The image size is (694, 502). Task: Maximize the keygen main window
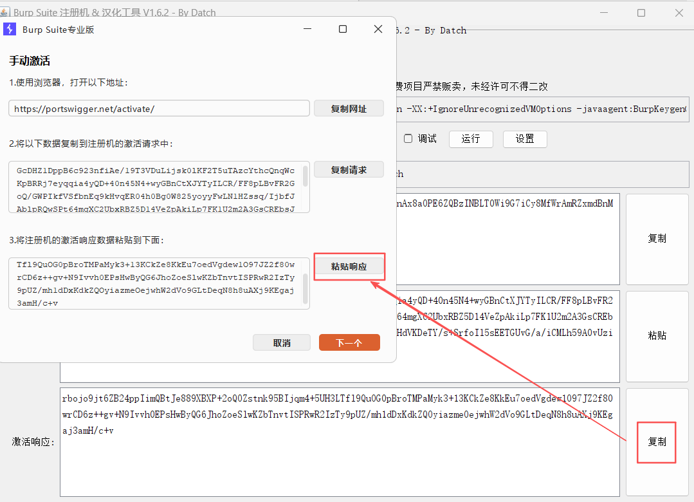pos(641,13)
